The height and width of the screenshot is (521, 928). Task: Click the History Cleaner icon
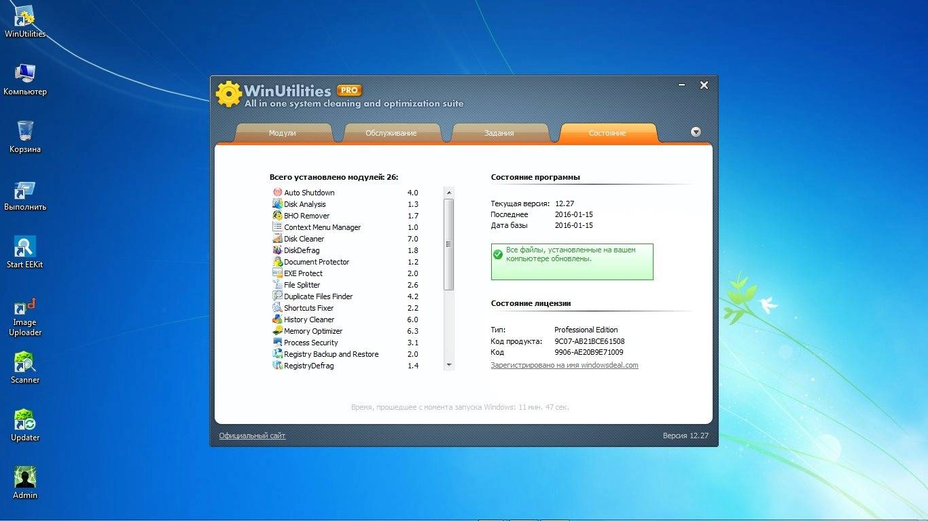pos(277,320)
